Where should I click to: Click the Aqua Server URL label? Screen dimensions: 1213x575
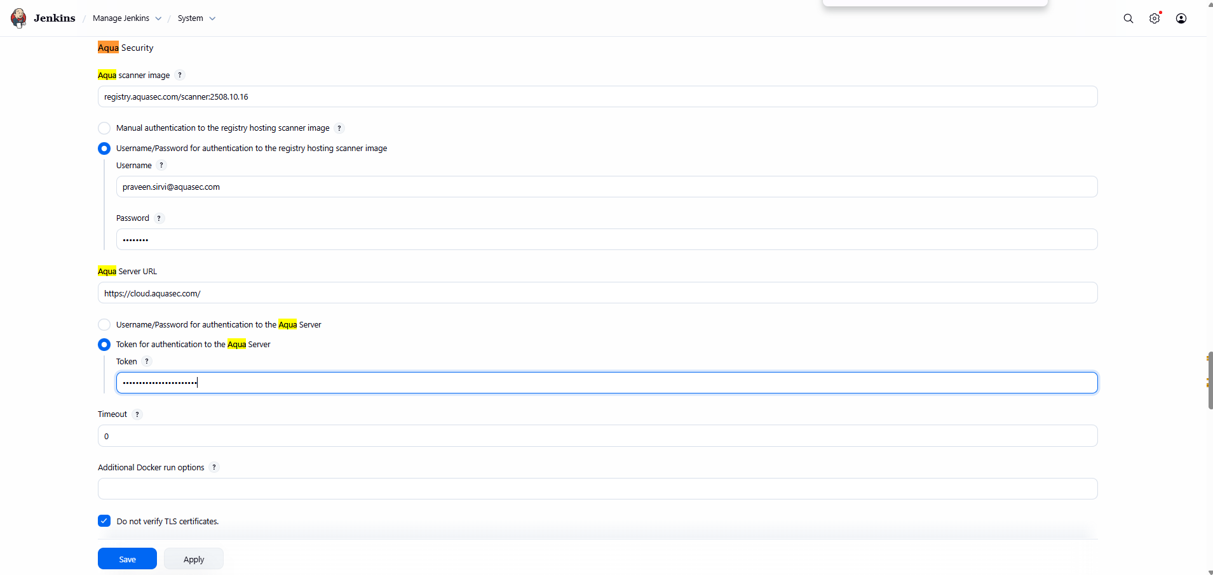(127, 271)
